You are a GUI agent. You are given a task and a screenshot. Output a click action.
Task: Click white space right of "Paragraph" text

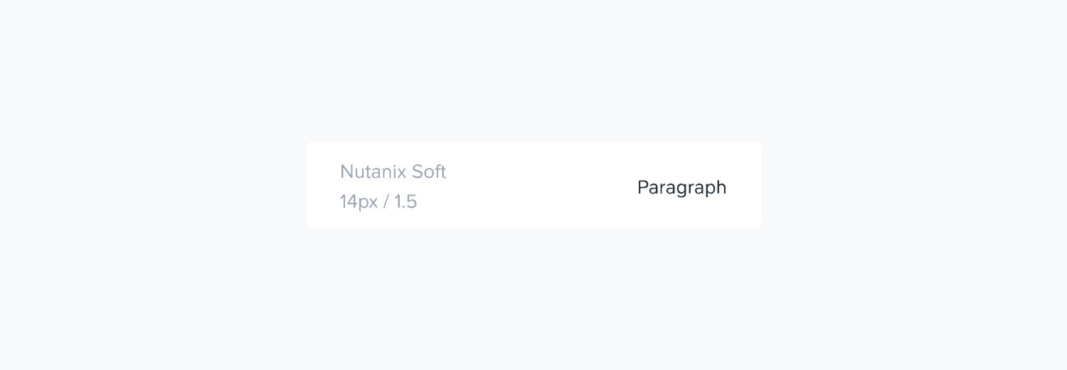(744, 188)
